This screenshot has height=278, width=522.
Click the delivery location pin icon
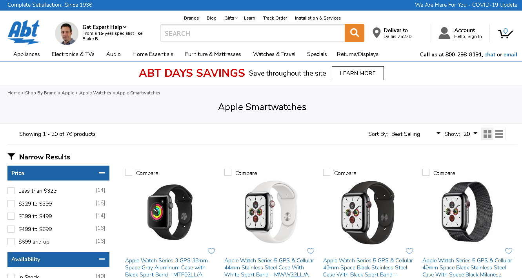pos(376,33)
